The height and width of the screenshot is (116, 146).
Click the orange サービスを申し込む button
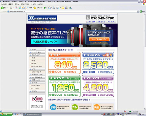pyautogui.click(x=99, y=39)
